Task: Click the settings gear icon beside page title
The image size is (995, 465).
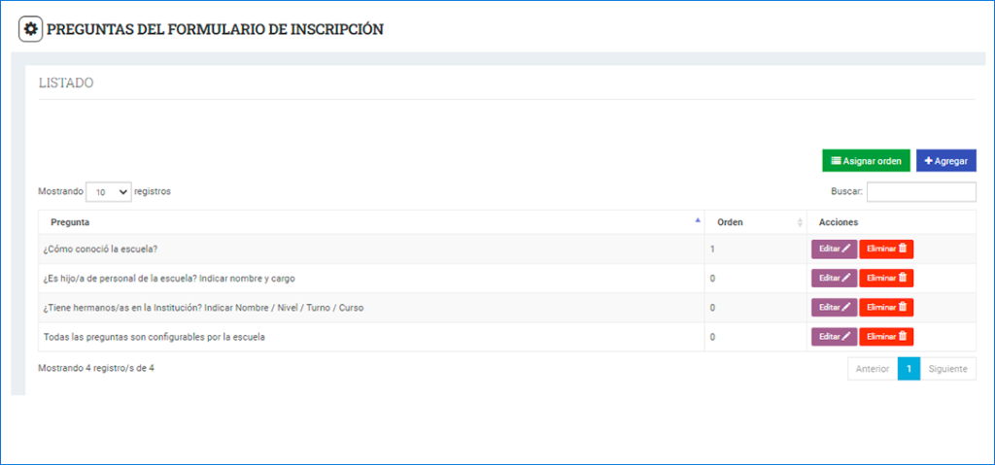Action: point(31,29)
